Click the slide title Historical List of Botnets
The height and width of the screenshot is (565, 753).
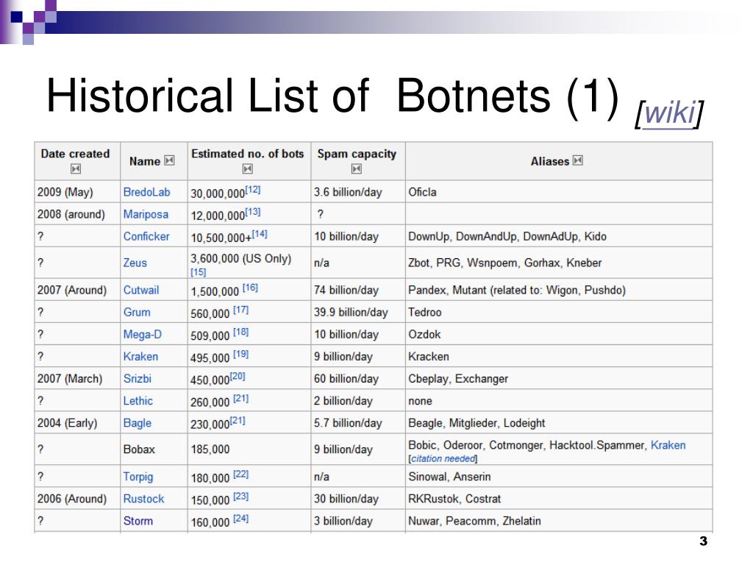332,96
